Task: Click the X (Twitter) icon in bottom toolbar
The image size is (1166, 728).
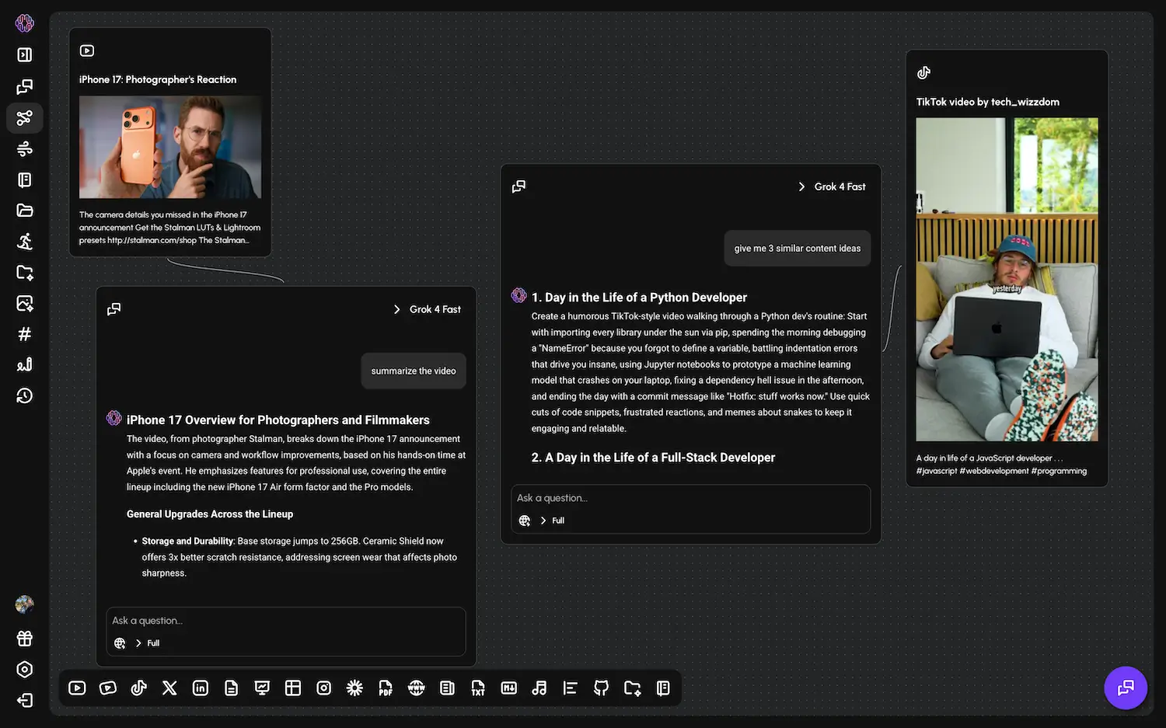Action: (x=169, y=688)
